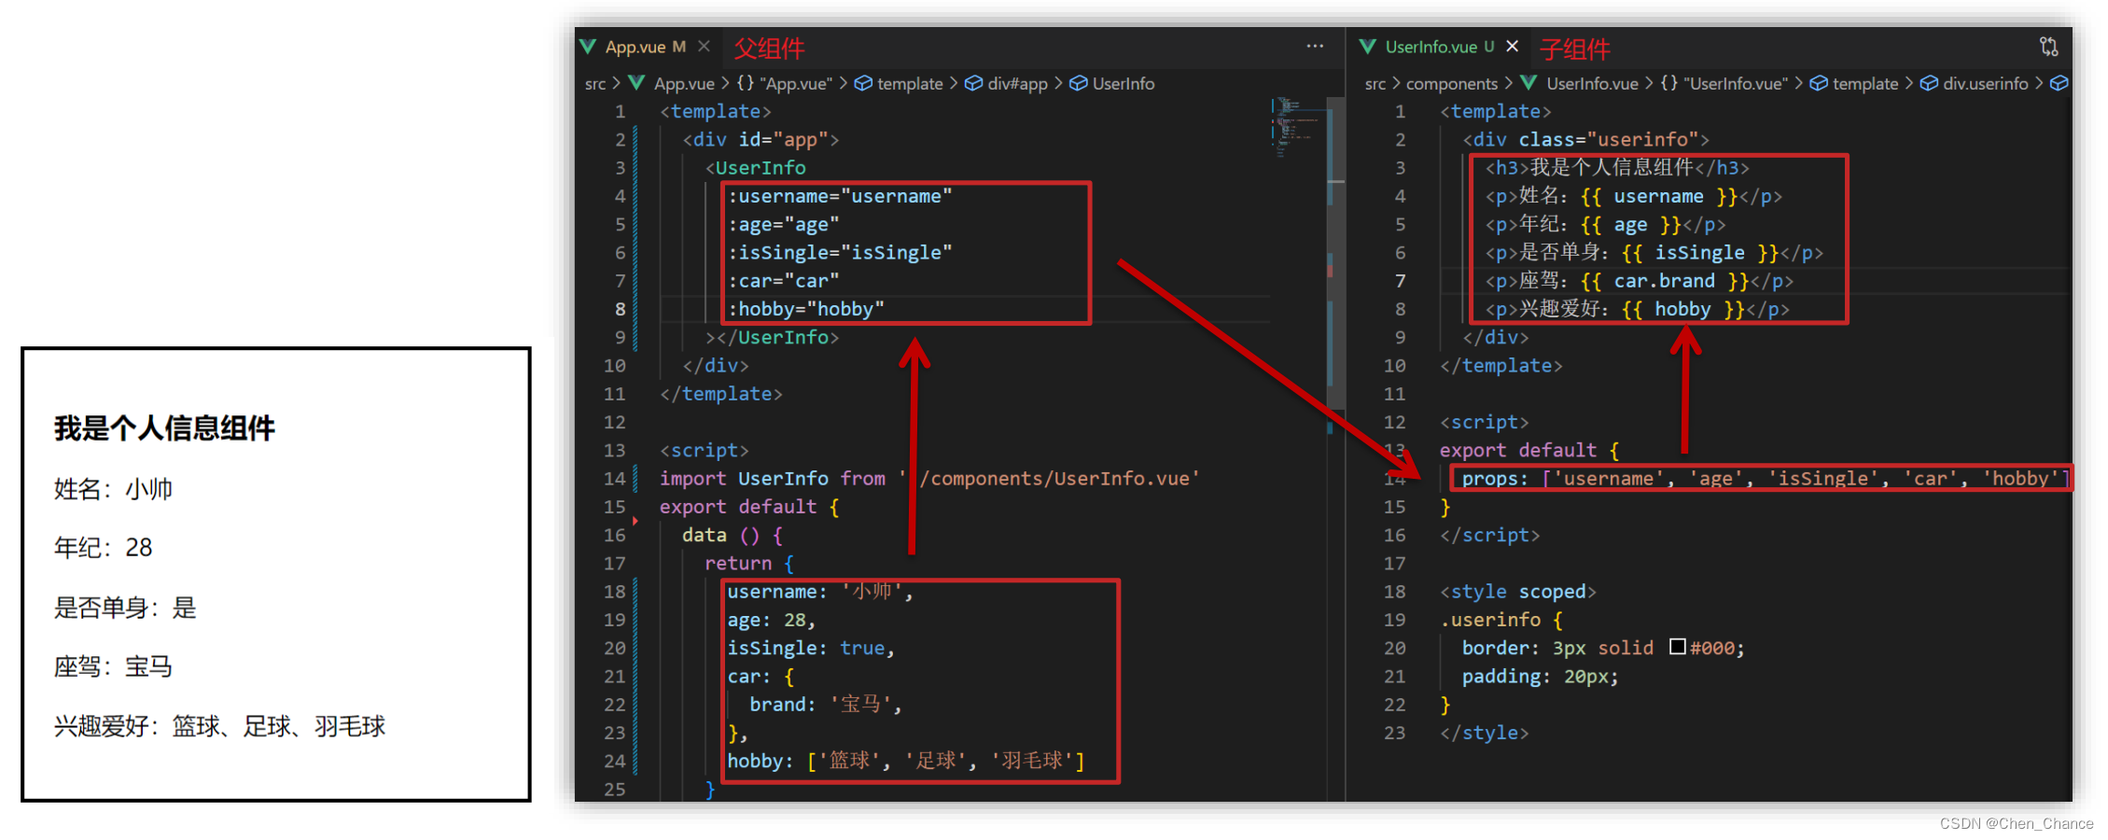2108x840 pixels.
Task: Select 'src' breadcrumb in UserInfo.vue editor
Action: [x=1375, y=84]
